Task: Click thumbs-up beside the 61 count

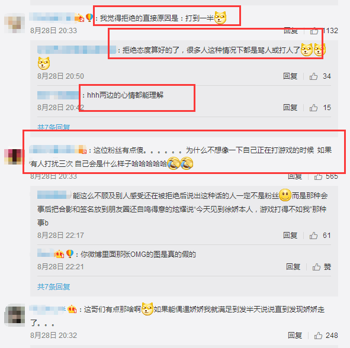Action: click(x=313, y=236)
